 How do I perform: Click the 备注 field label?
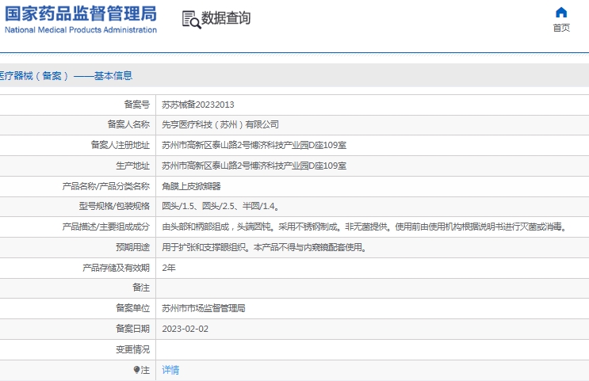point(141,288)
